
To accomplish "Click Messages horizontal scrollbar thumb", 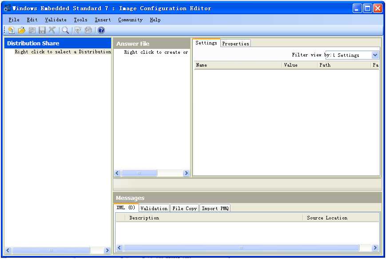I will tap(241, 248).
